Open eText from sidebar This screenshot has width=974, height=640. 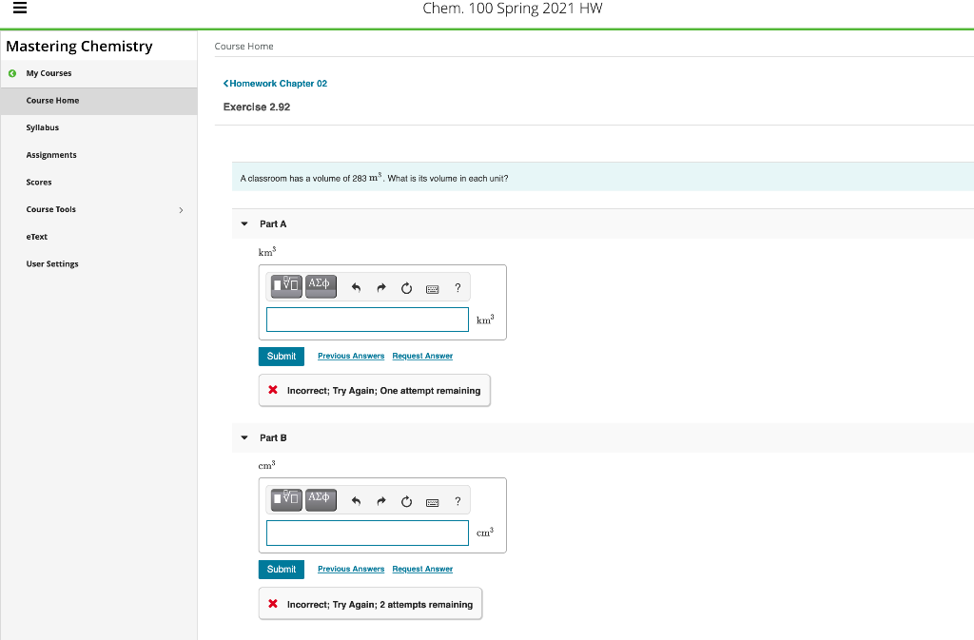coord(37,237)
